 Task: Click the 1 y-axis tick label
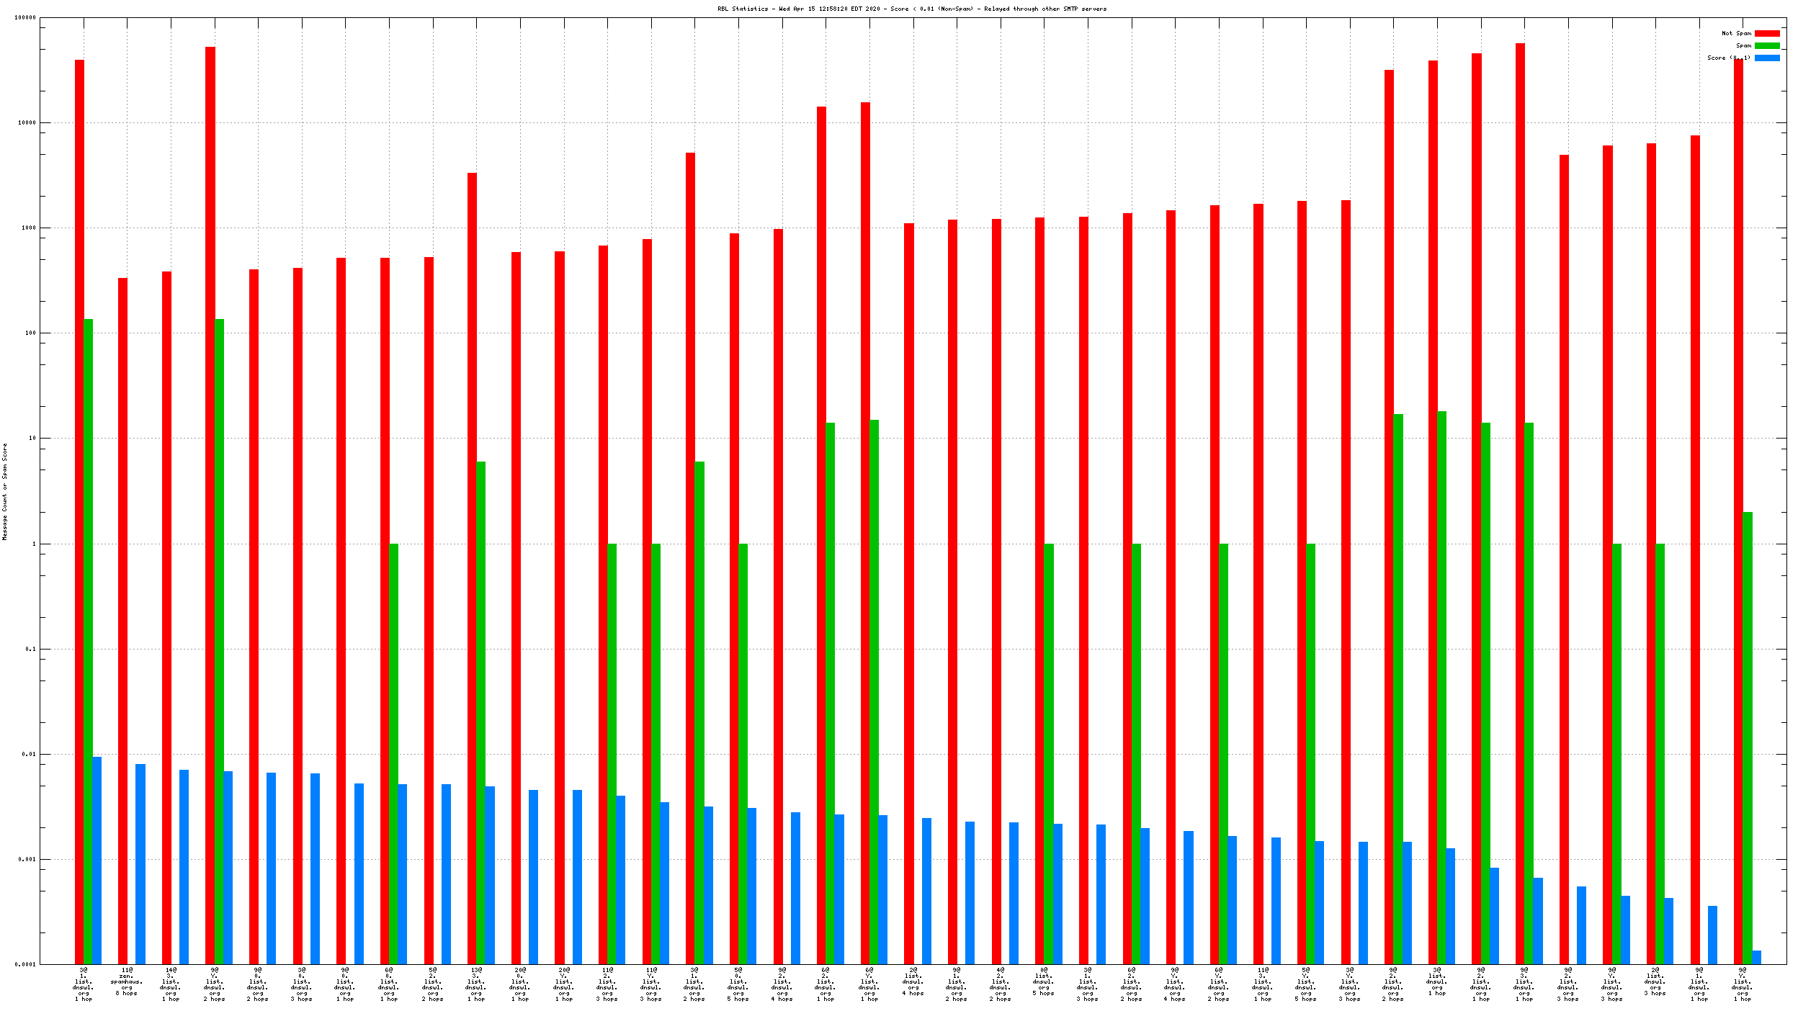click(33, 544)
